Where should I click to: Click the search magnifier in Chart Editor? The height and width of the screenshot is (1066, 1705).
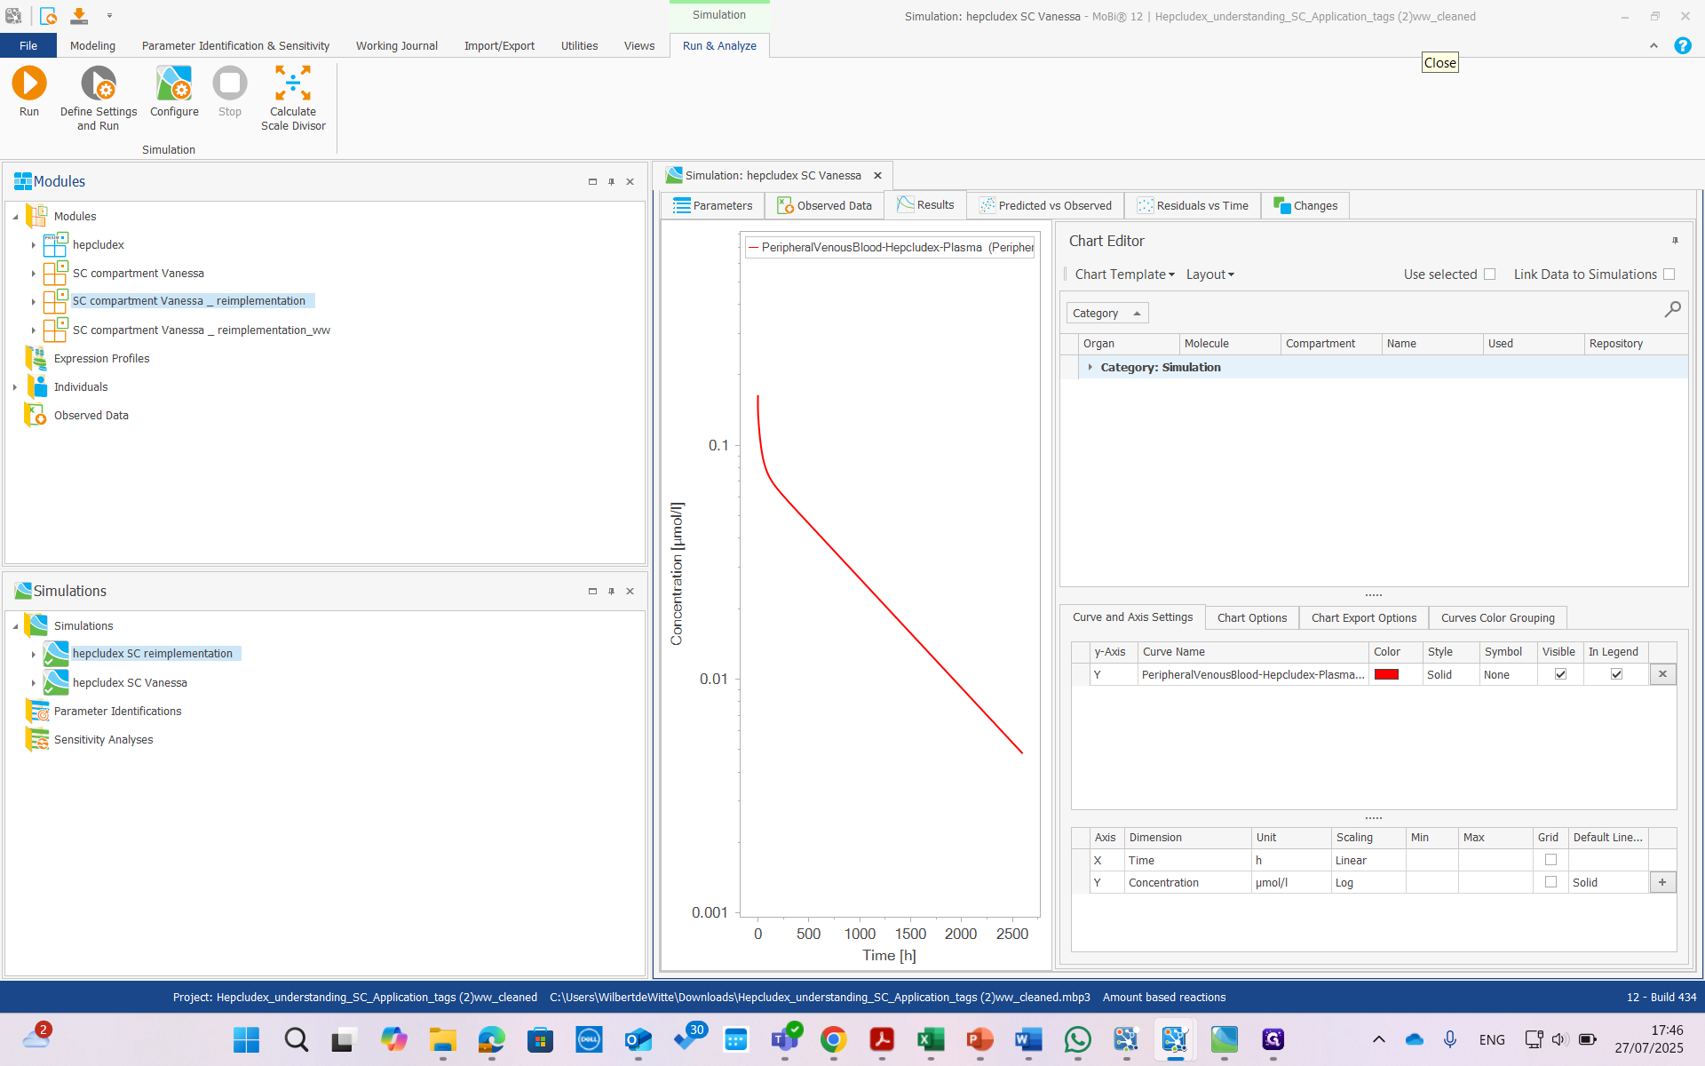point(1672,309)
